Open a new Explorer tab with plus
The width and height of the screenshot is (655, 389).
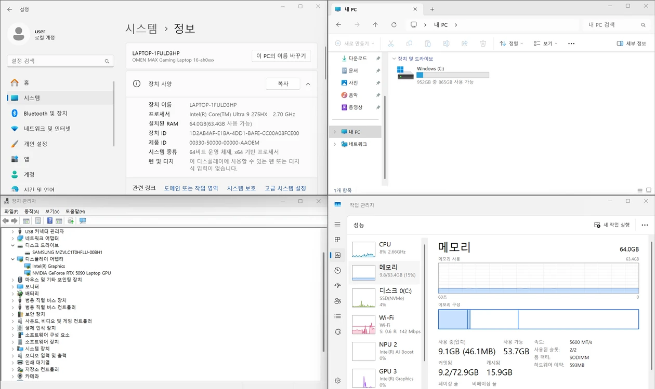click(432, 9)
